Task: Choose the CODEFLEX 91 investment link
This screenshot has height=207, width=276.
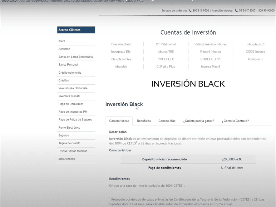Action: pyautogui.click(x=210, y=59)
